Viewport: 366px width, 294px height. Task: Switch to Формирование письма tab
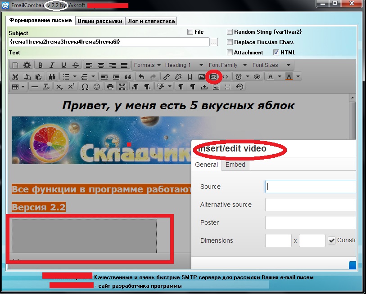coord(41,20)
